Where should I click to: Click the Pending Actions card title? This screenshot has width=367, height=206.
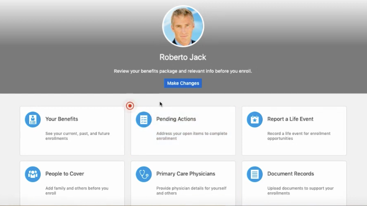(x=176, y=119)
